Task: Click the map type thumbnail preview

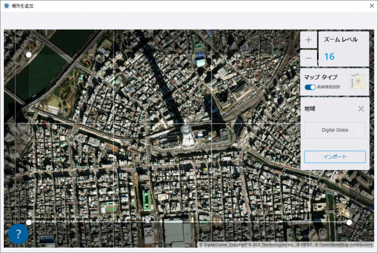Action: [356, 81]
